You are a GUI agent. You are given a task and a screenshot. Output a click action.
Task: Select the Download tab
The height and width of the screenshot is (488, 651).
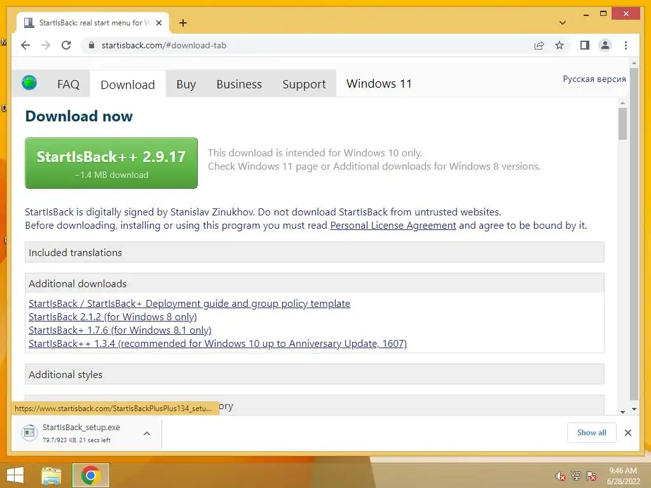128,85
